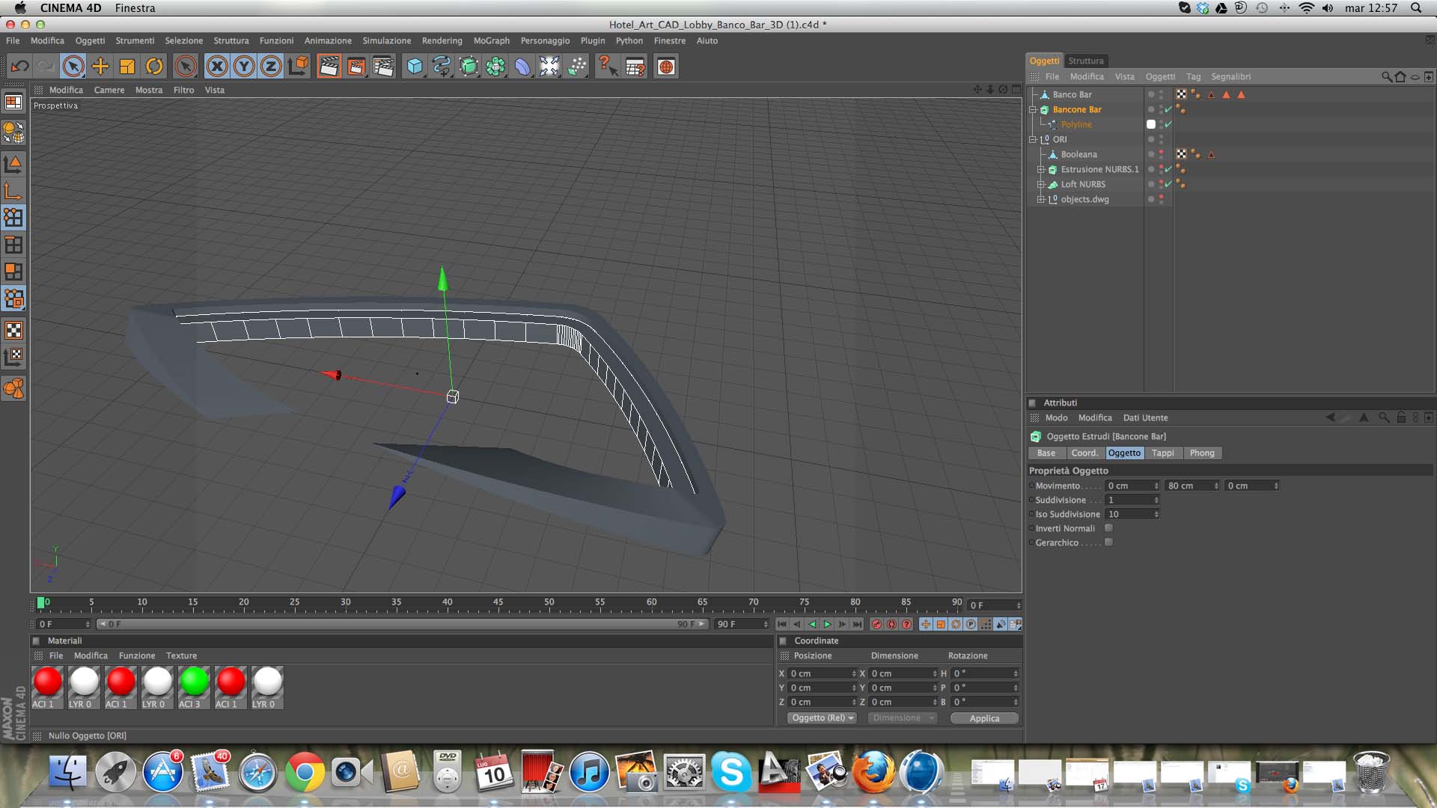
Task: Click the Applica button
Action: click(x=983, y=718)
